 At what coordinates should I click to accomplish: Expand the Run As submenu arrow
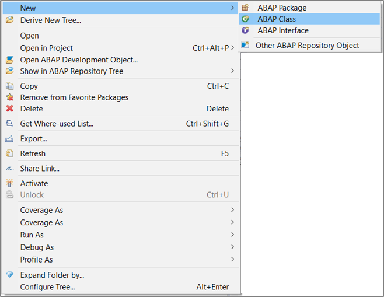click(232, 235)
